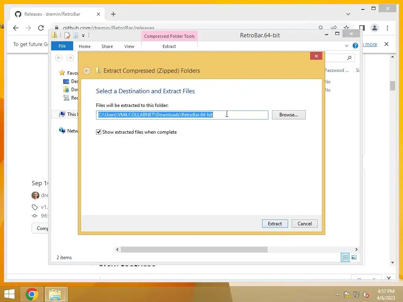The height and width of the screenshot is (302, 403).
Task: Select Favorites in the navigation pane
Action: pyautogui.click(x=68, y=73)
